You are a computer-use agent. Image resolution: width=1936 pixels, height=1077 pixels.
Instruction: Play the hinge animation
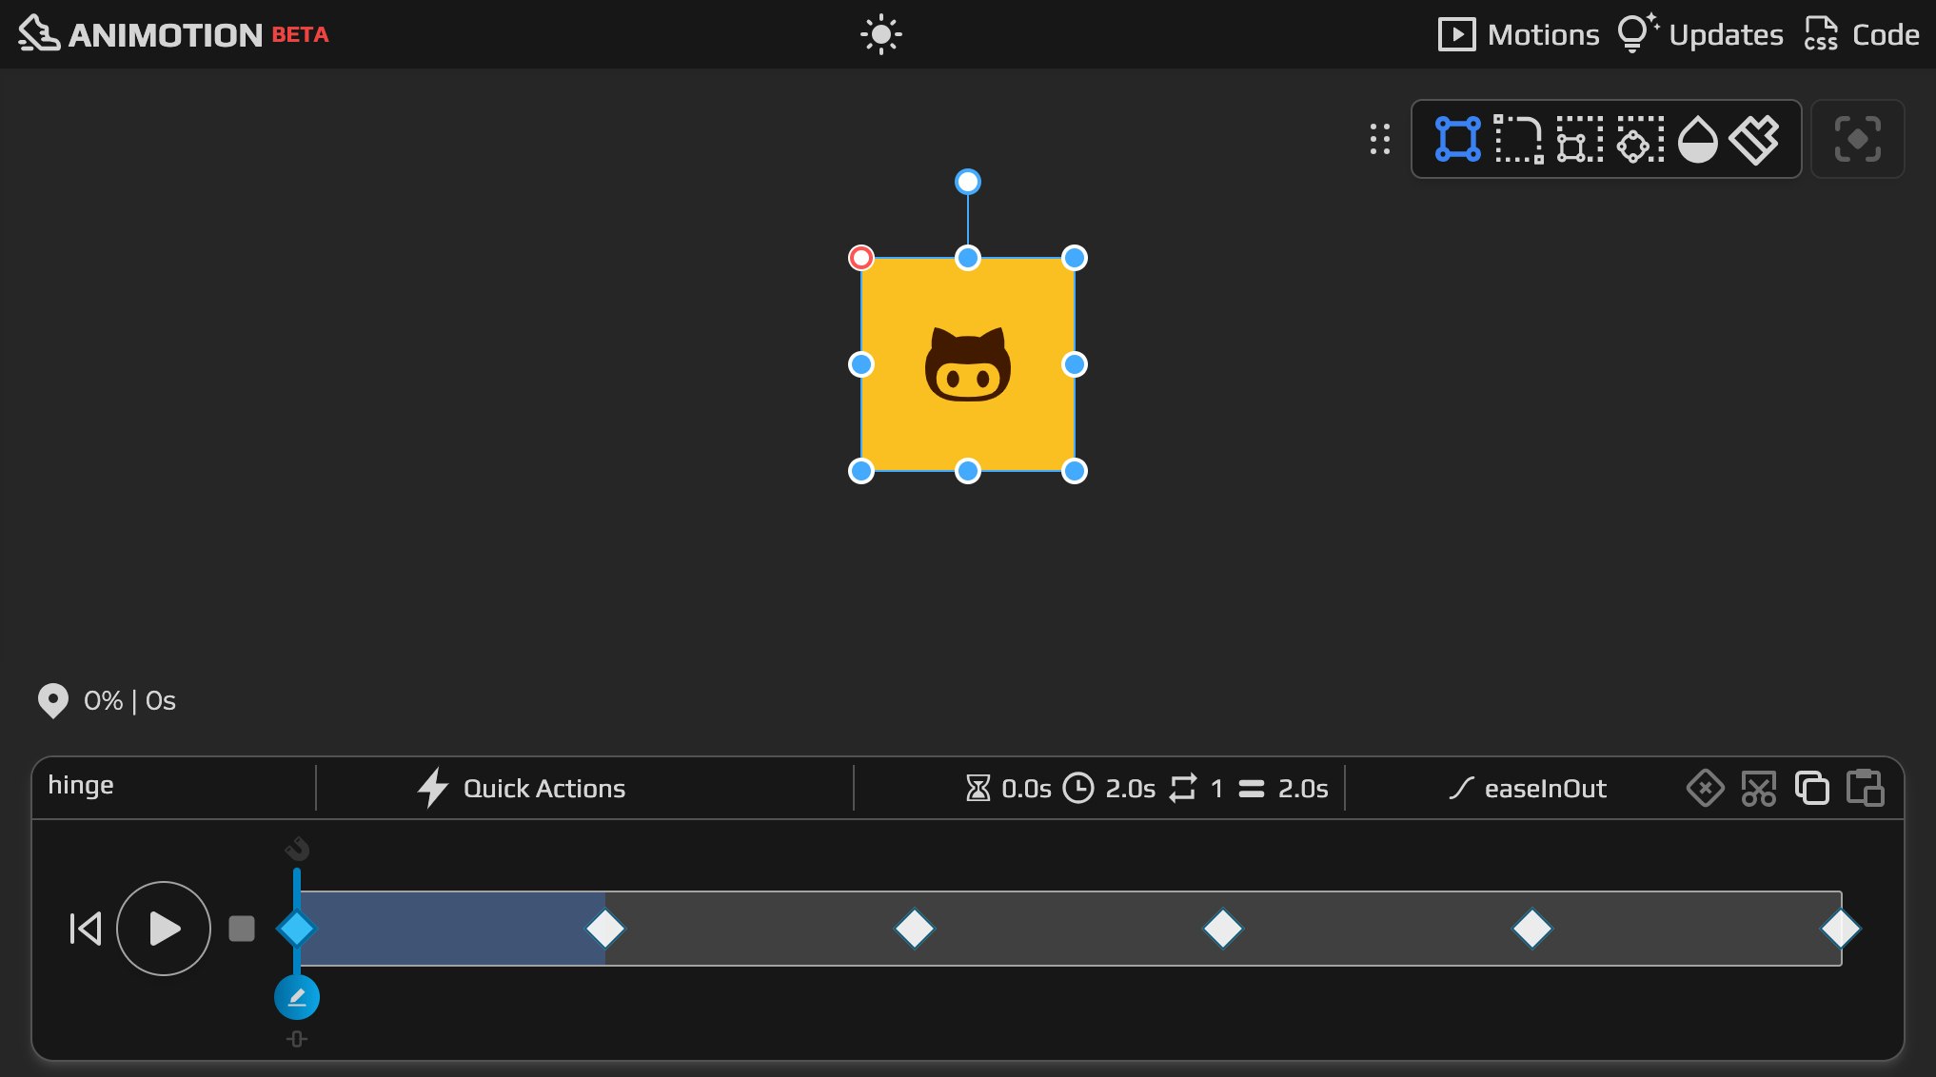click(164, 929)
